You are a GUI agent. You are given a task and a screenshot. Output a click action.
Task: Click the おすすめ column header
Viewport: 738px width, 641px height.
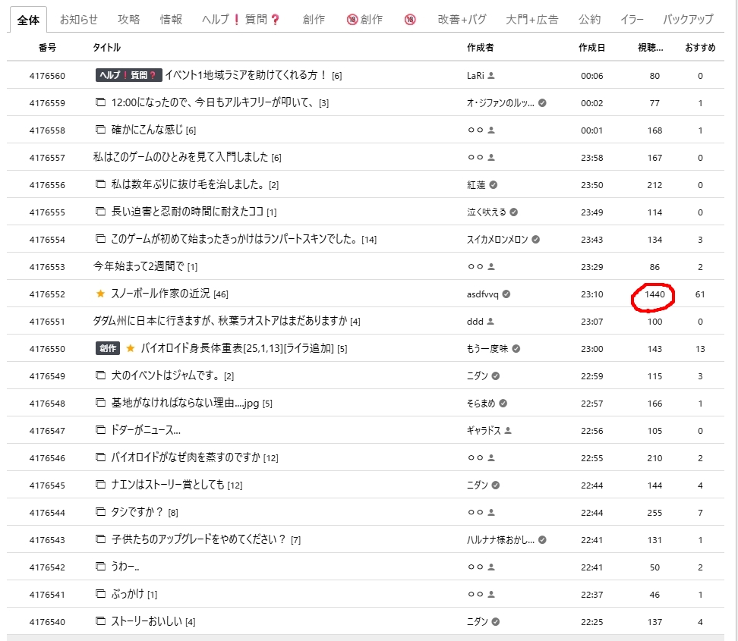pos(699,47)
